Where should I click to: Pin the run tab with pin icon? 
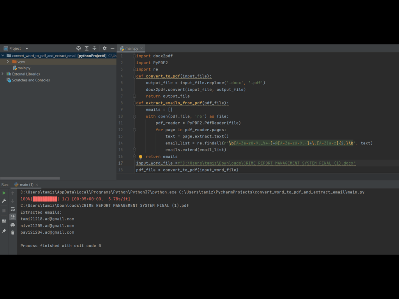[4, 231]
